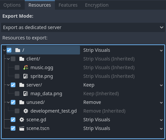Open the Features tab
Viewport: 166px width, 140px height.
[x=68, y=5]
